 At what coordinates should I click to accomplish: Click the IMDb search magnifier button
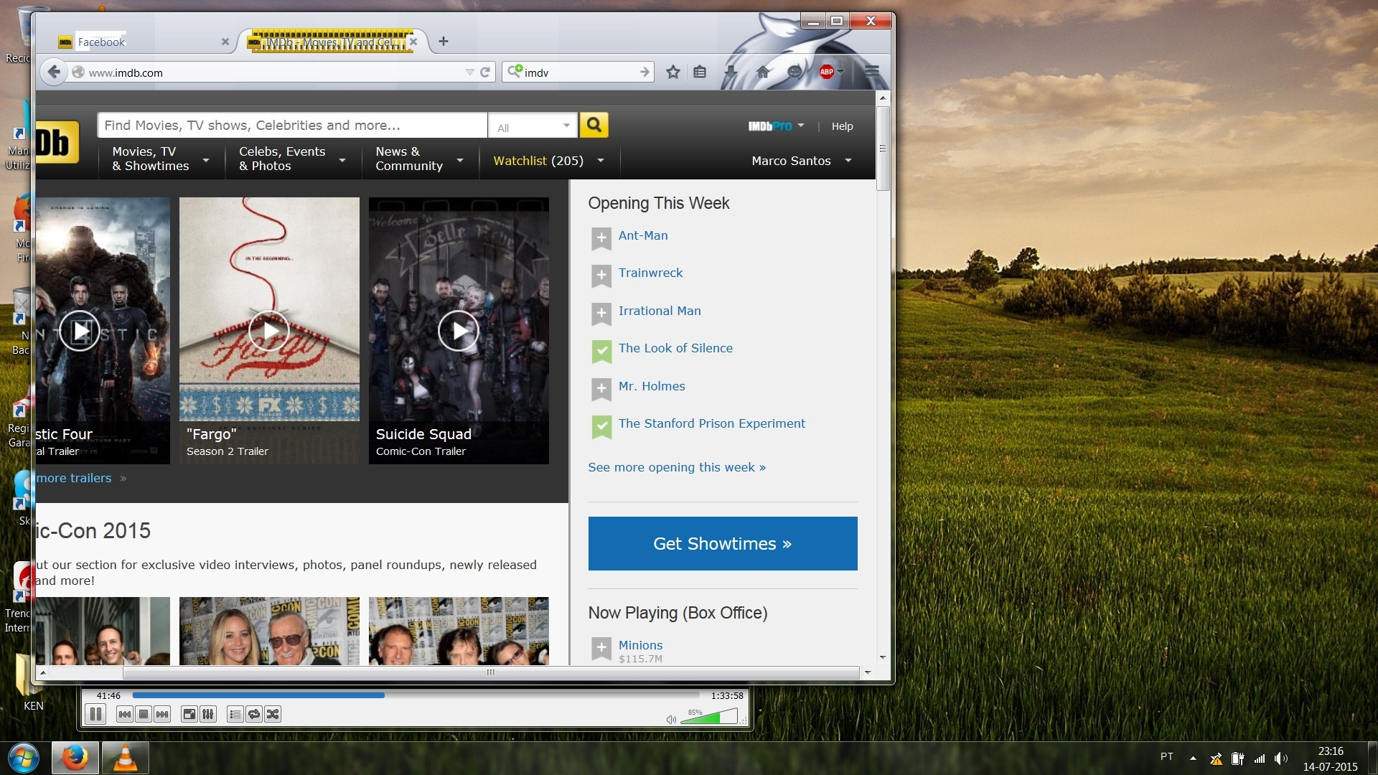click(594, 125)
